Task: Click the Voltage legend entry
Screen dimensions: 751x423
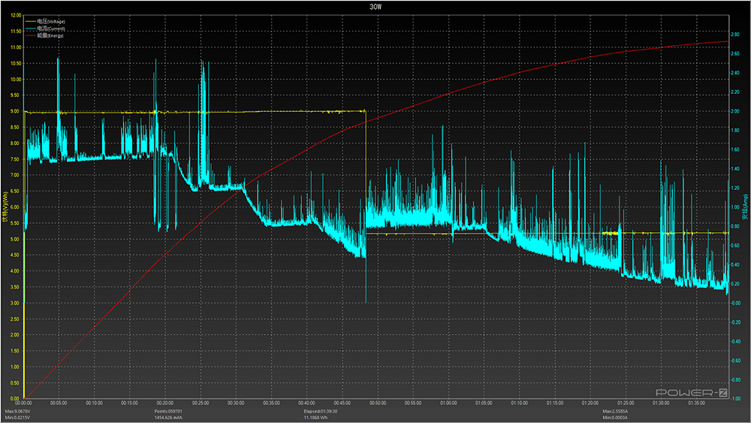Action: [x=51, y=22]
